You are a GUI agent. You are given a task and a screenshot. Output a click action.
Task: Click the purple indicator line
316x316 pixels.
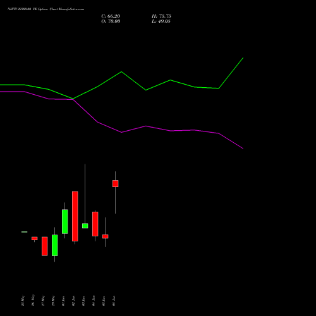click(x=121, y=132)
